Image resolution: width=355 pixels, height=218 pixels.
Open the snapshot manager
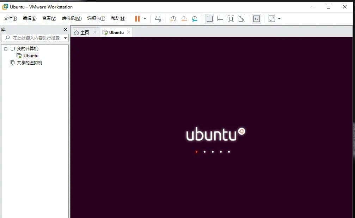[x=195, y=18]
